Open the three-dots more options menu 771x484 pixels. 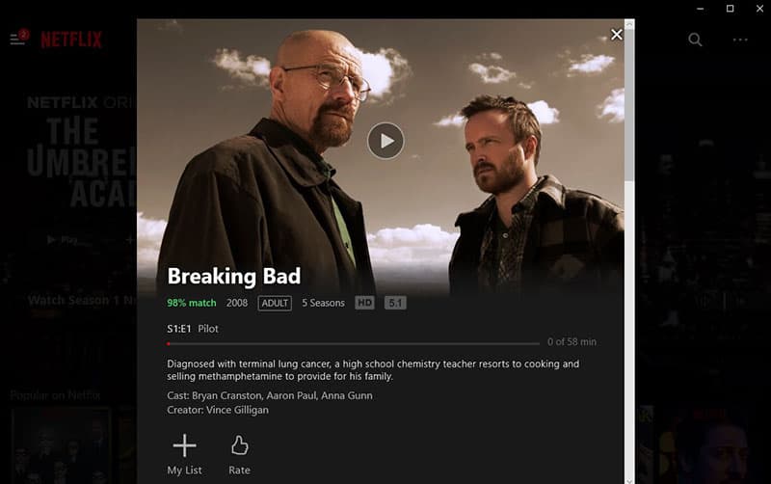(x=740, y=40)
